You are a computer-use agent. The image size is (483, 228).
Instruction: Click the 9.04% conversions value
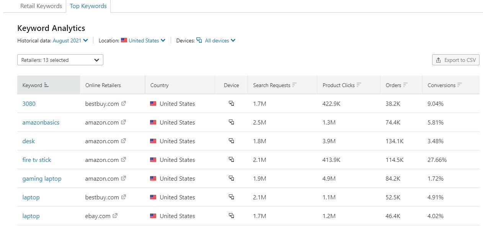(x=436, y=103)
